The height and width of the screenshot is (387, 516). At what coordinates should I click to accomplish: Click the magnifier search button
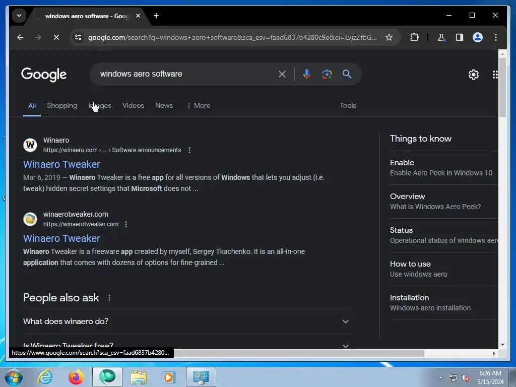click(347, 74)
